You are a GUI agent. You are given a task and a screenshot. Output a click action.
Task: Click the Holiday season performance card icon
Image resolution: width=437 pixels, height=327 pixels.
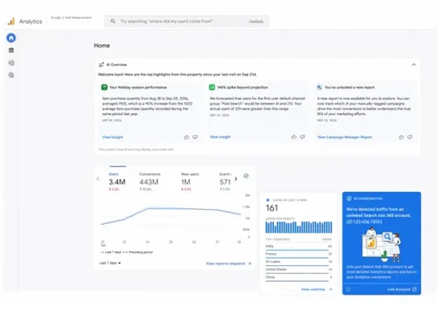point(104,87)
